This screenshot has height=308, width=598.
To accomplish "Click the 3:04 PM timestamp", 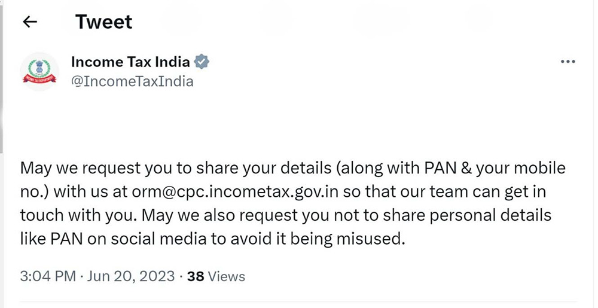I will click(48, 276).
